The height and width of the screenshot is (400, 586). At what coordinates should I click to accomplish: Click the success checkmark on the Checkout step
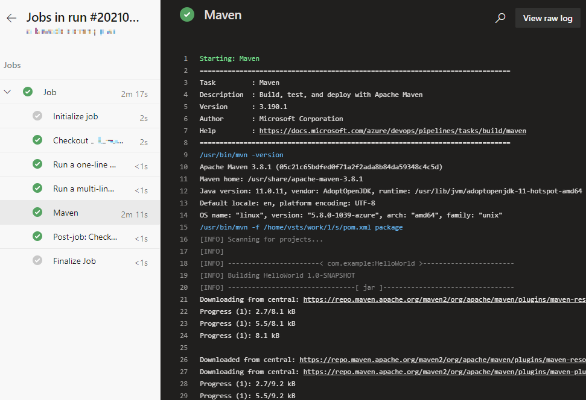click(37, 140)
